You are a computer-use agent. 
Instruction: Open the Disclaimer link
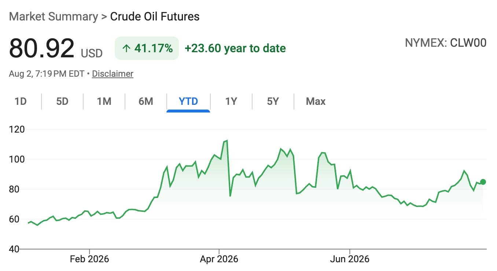pyautogui.click(x=113, y=74)
